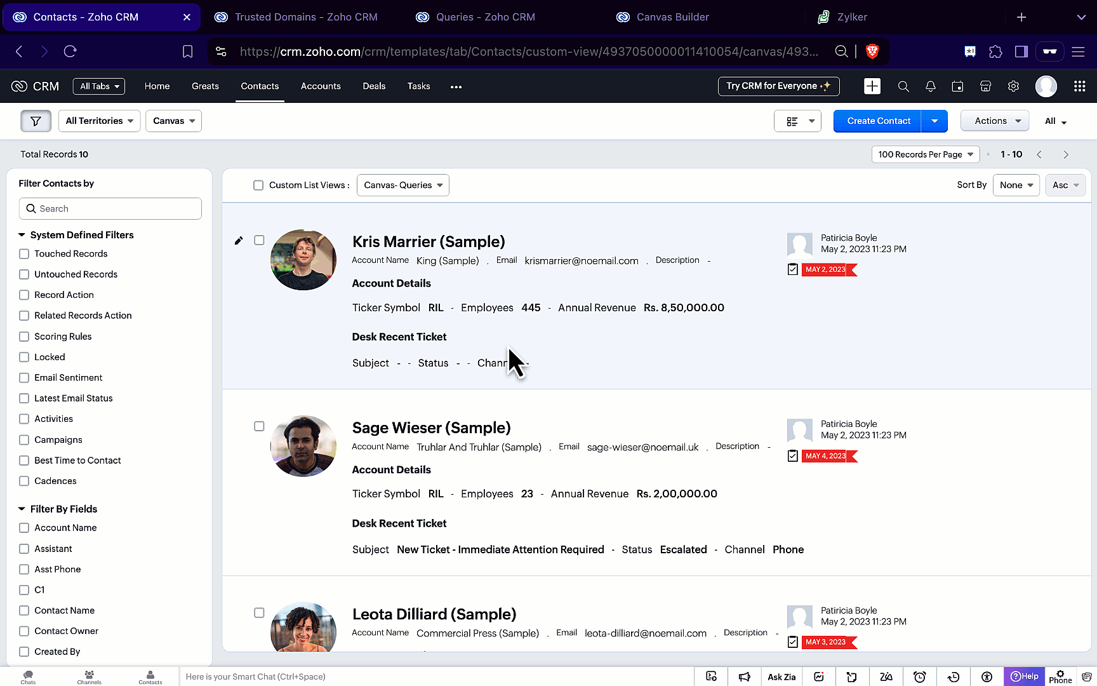Check the Untouched Records filter
The width and height of the screenshot is (1097, 686).
(x=24, y=274)
